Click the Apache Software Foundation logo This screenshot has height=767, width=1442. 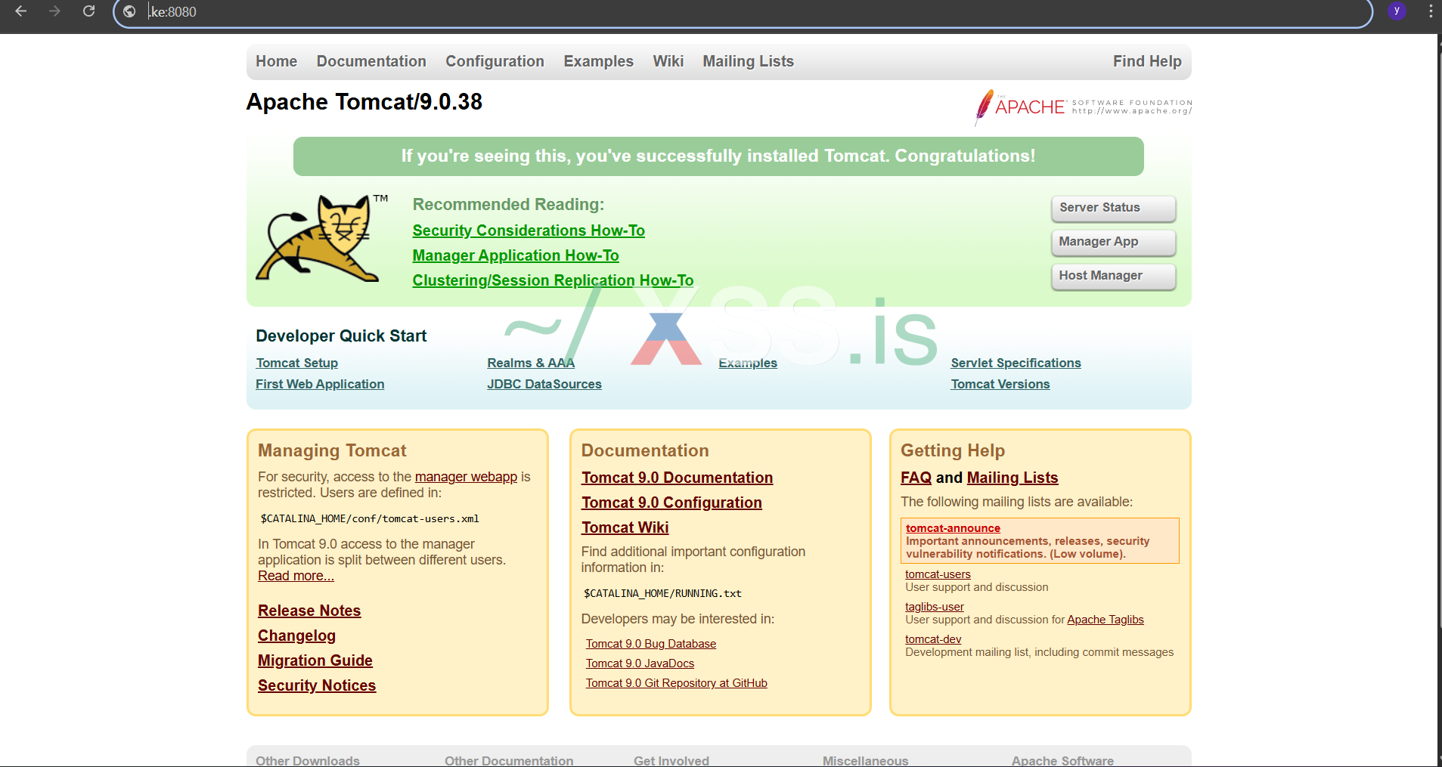click(1083, 107)
